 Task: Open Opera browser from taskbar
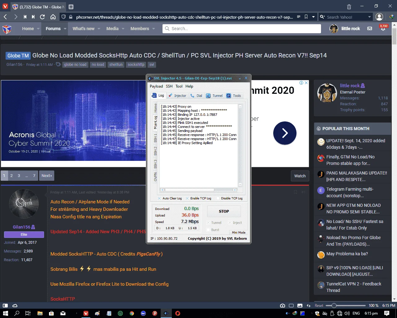click(177, 313)
